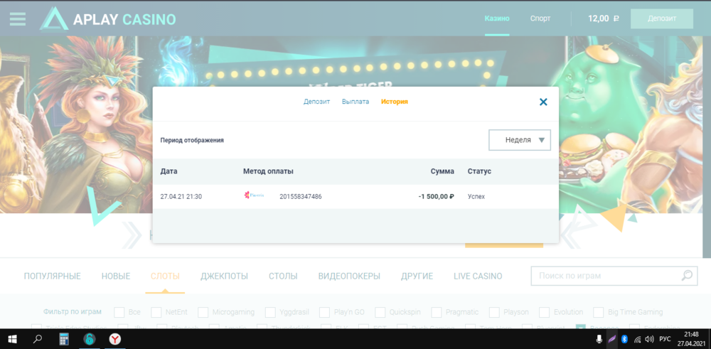Click the purple feather tray icon
711x349 pixels.
(x=611, y=338)
